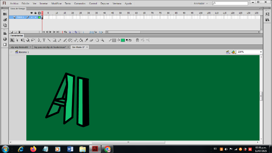This screenshot has width=272, height=153.
Task: Toggle visibility of all layers eye header
Action: tap(31, 13)
